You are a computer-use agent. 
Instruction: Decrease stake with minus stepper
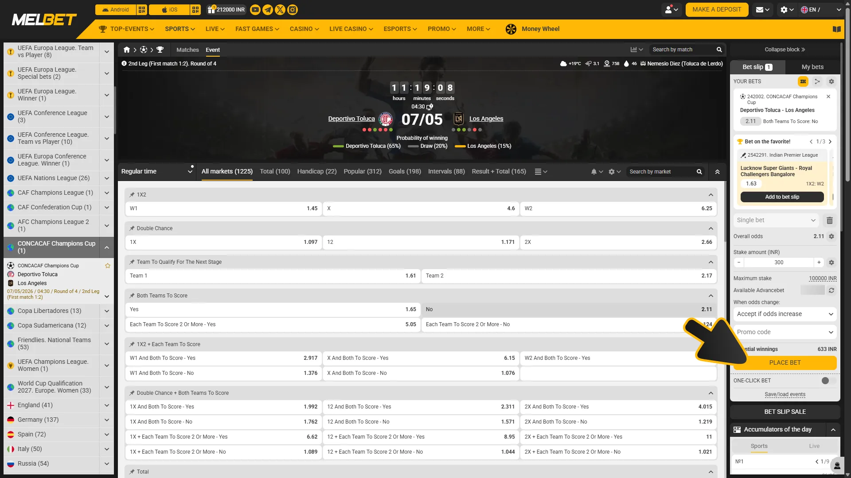click(x=739, y=263)
